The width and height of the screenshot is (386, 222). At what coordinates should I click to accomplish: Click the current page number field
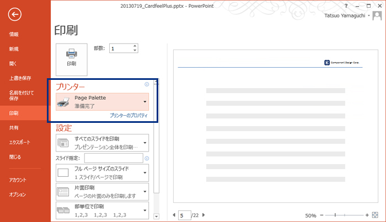(x=184, y=215)
